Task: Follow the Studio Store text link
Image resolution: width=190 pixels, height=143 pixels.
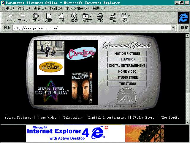Action: click(143, 118)
